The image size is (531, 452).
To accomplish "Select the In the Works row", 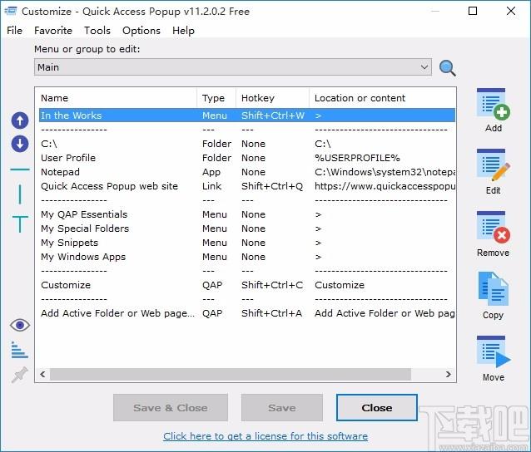I will point(247,115).
